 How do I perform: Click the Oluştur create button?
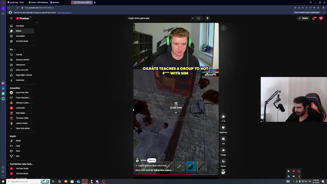303,18
